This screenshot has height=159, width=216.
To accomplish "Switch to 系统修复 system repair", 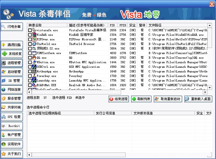I will [12, 54].
